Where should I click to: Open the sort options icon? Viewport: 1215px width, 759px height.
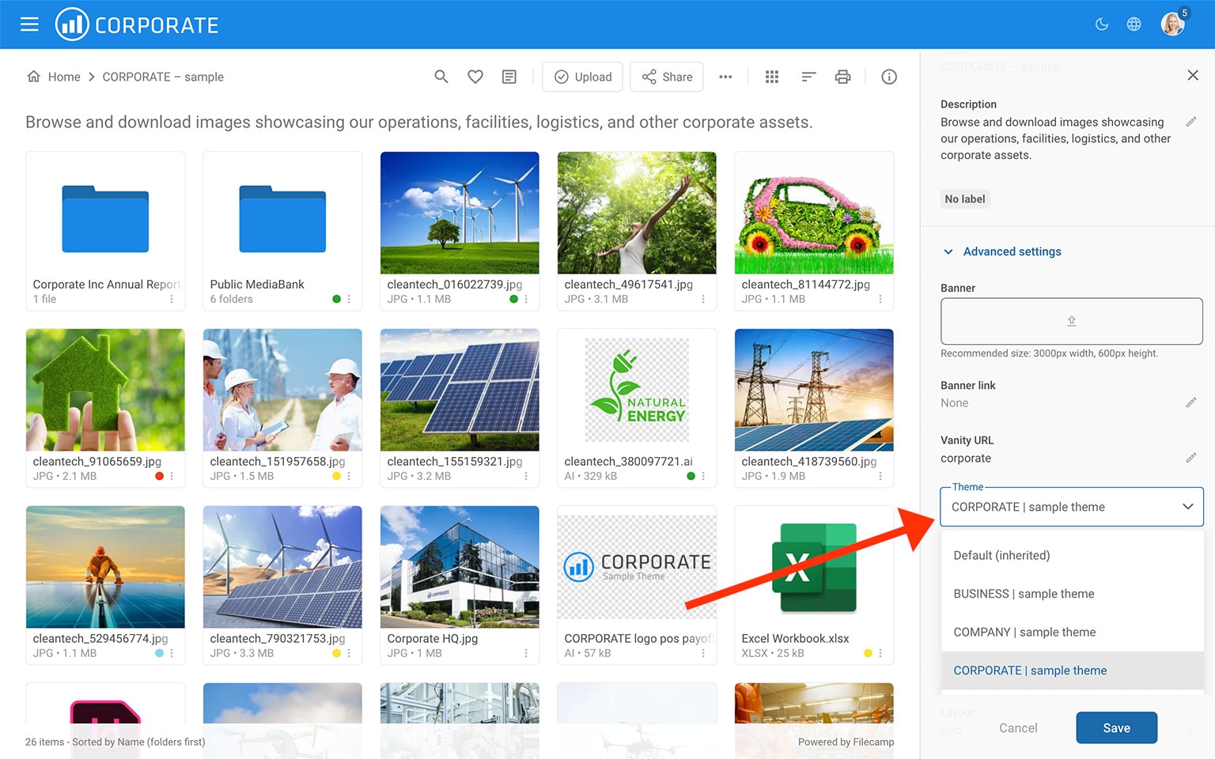[808, 77]
